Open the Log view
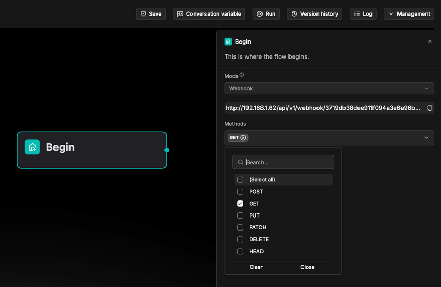441x287 pixels. click(363, 14)
